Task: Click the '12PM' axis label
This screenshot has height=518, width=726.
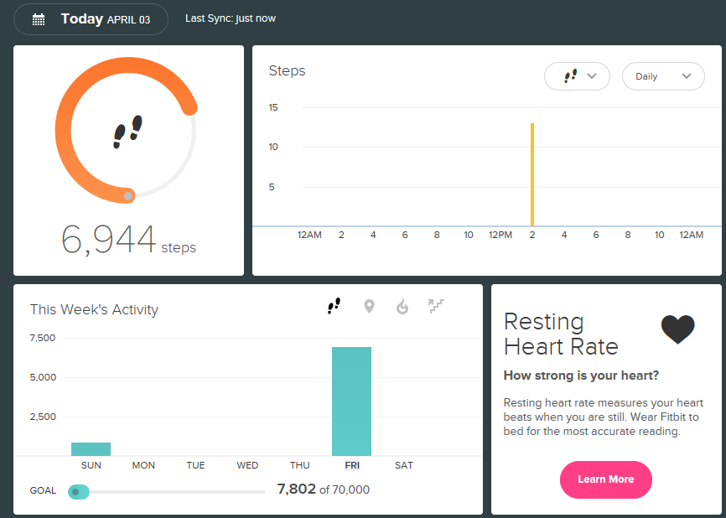Action: click(500, 235)
